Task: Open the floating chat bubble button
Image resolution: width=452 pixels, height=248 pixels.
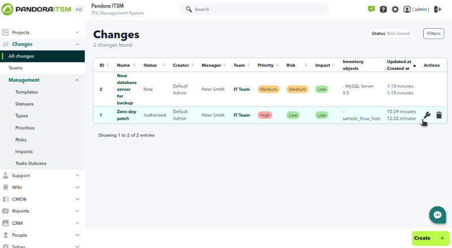Action: click(x=437, y=215)
